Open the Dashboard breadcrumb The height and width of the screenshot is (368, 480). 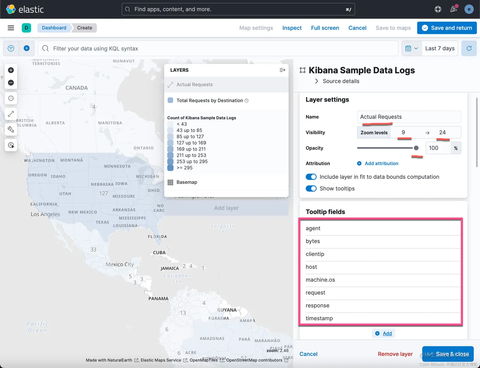point(54,28)
